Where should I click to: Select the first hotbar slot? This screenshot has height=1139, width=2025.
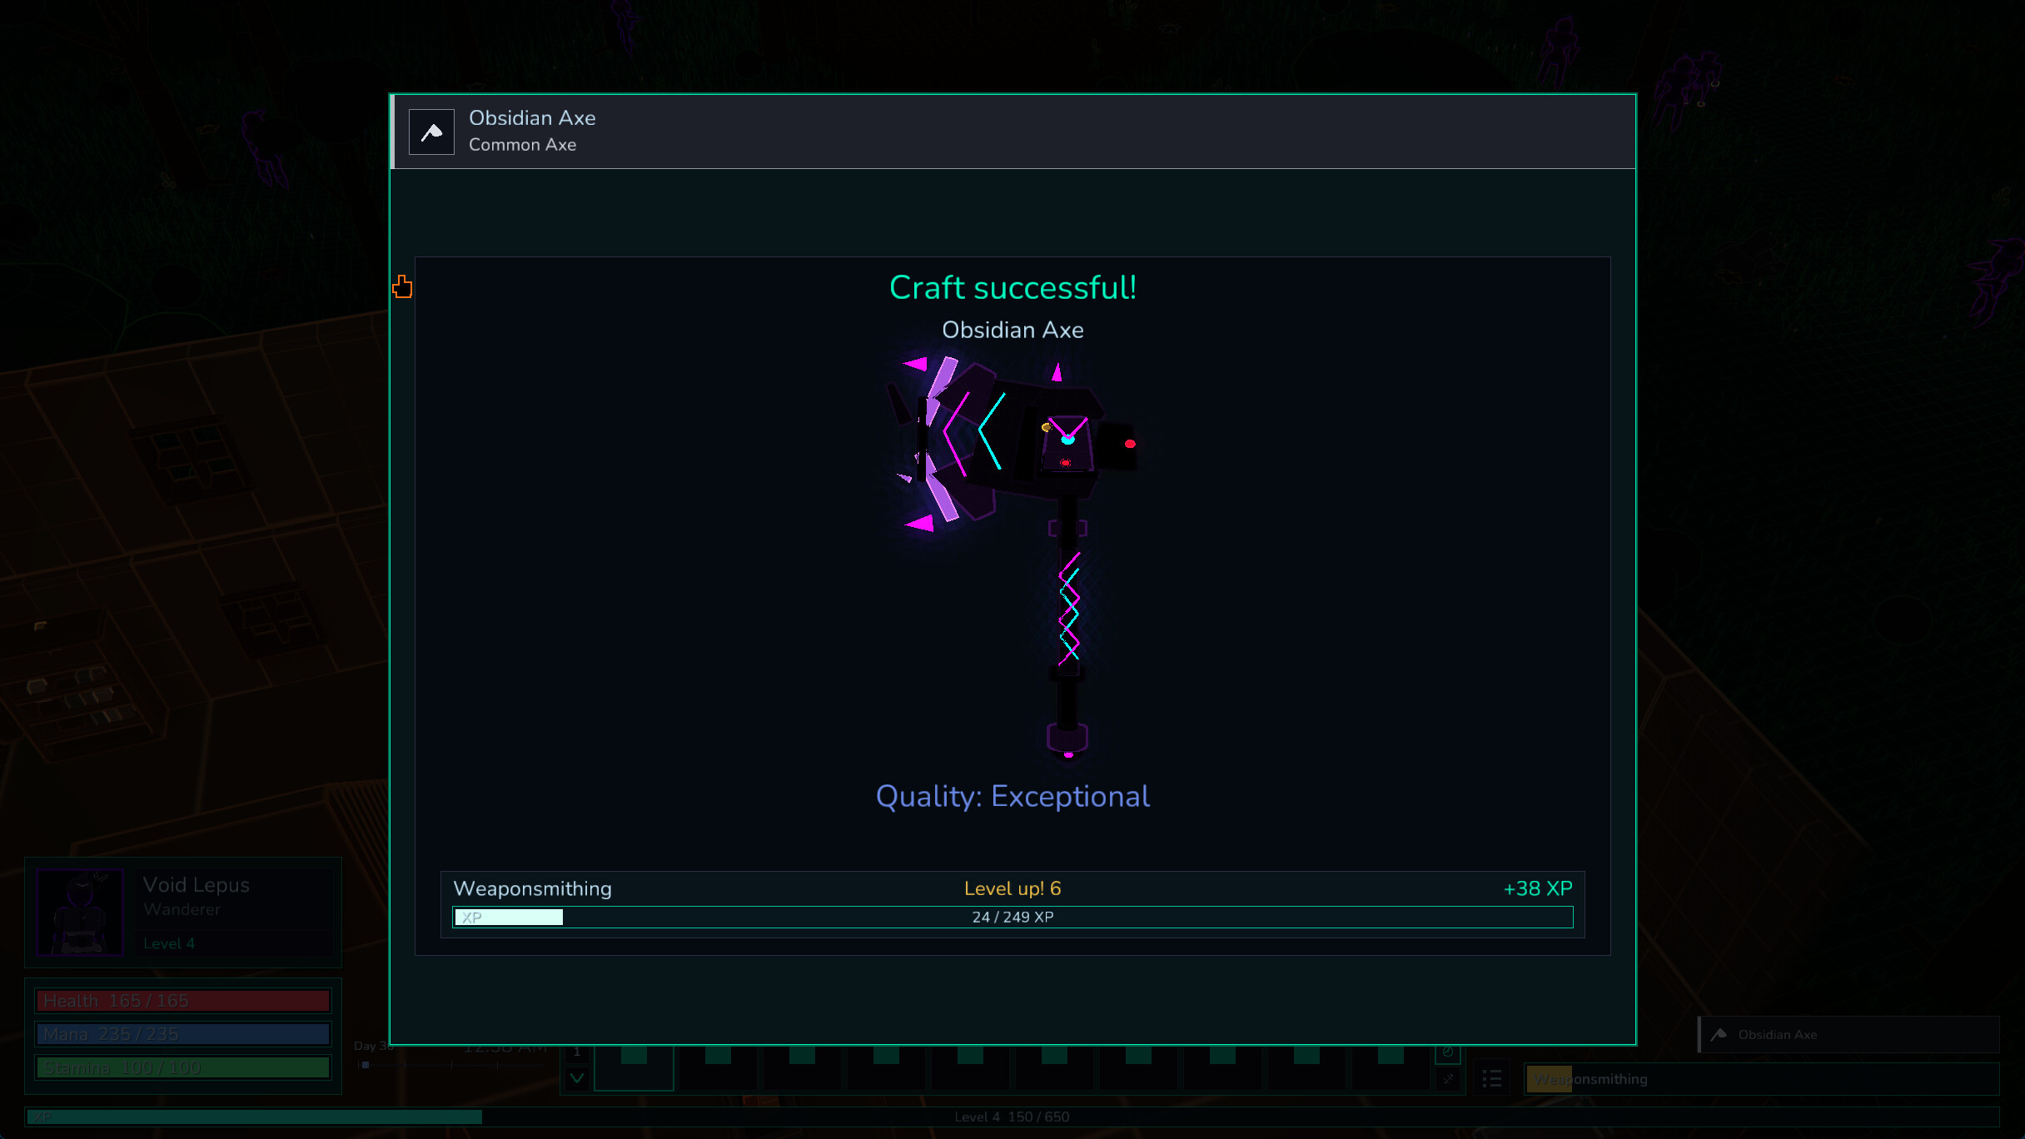tap(634, 1068)
